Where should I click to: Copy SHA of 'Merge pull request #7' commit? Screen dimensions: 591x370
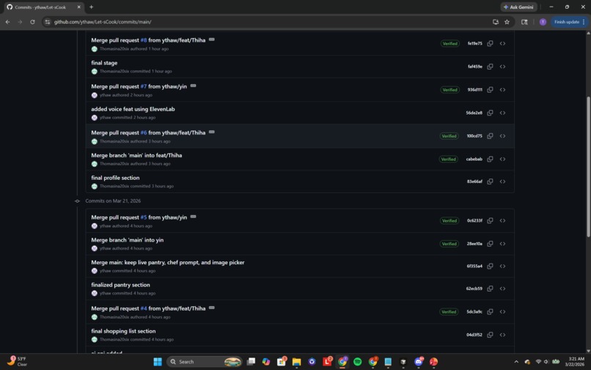(x=490, y=90)
